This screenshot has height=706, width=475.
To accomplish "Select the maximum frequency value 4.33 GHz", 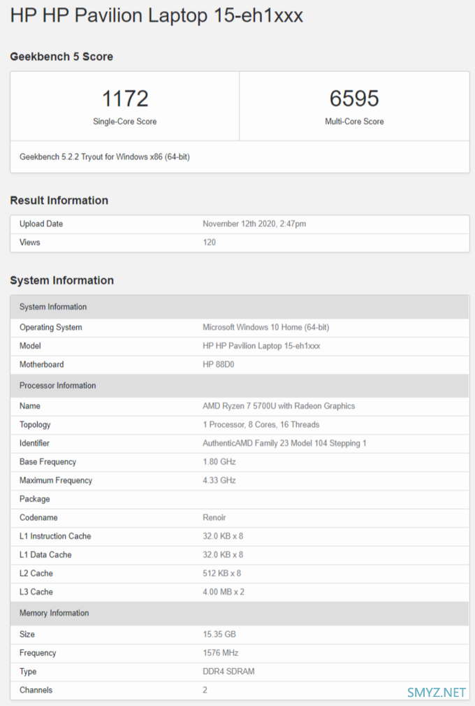I will click(219, 480).
